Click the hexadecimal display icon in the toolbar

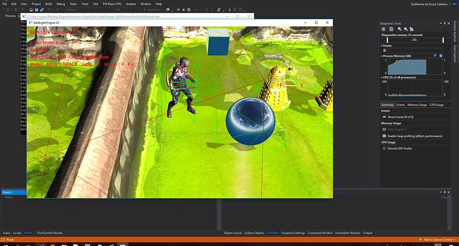[x=219, y=10]
